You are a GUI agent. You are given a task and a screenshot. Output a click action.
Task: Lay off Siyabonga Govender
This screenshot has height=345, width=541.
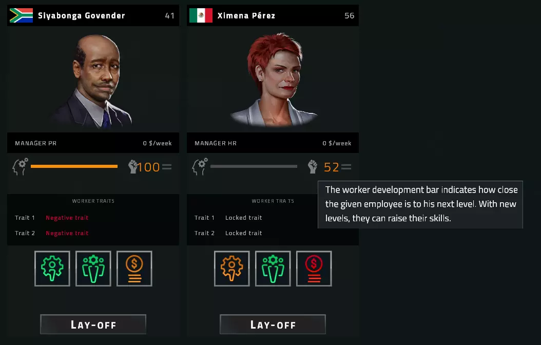93,324
